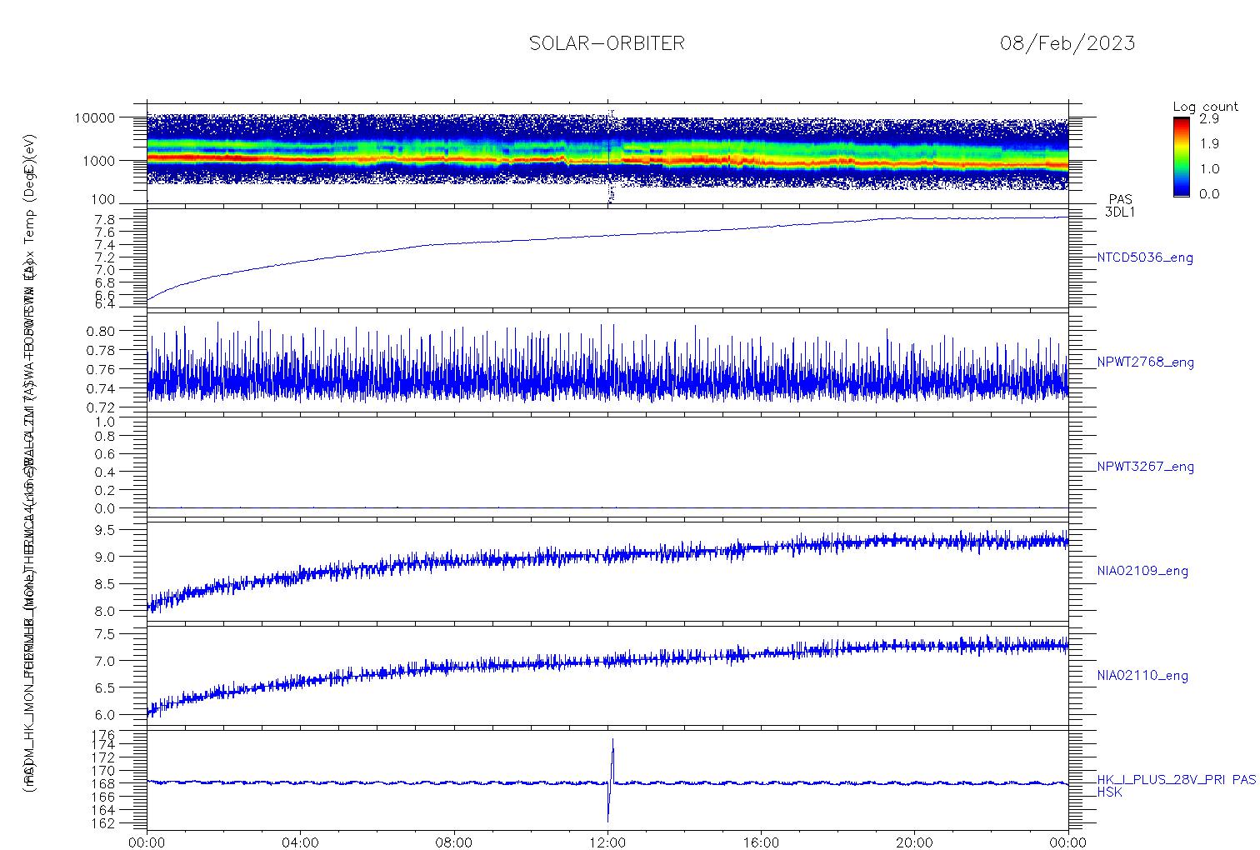Click the 1.9 color bar label
Image resolution: width=1260 pixels, height=850 pixels.
(x=1208, y=143)
